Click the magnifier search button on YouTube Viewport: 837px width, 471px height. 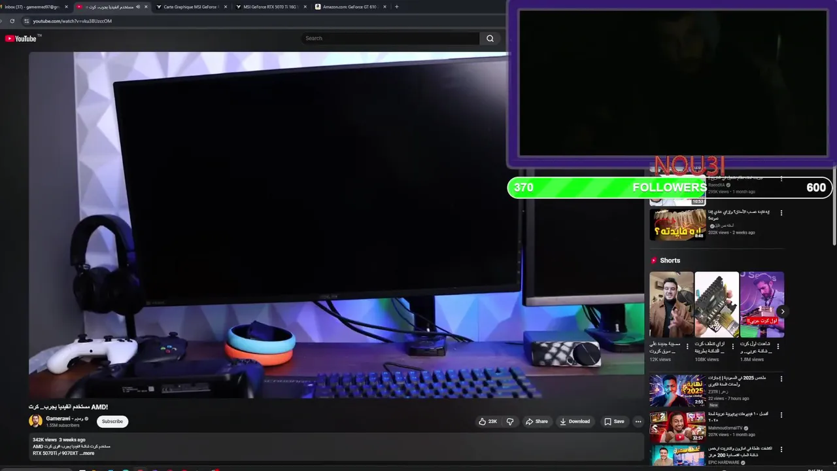(x=490, y=39)
